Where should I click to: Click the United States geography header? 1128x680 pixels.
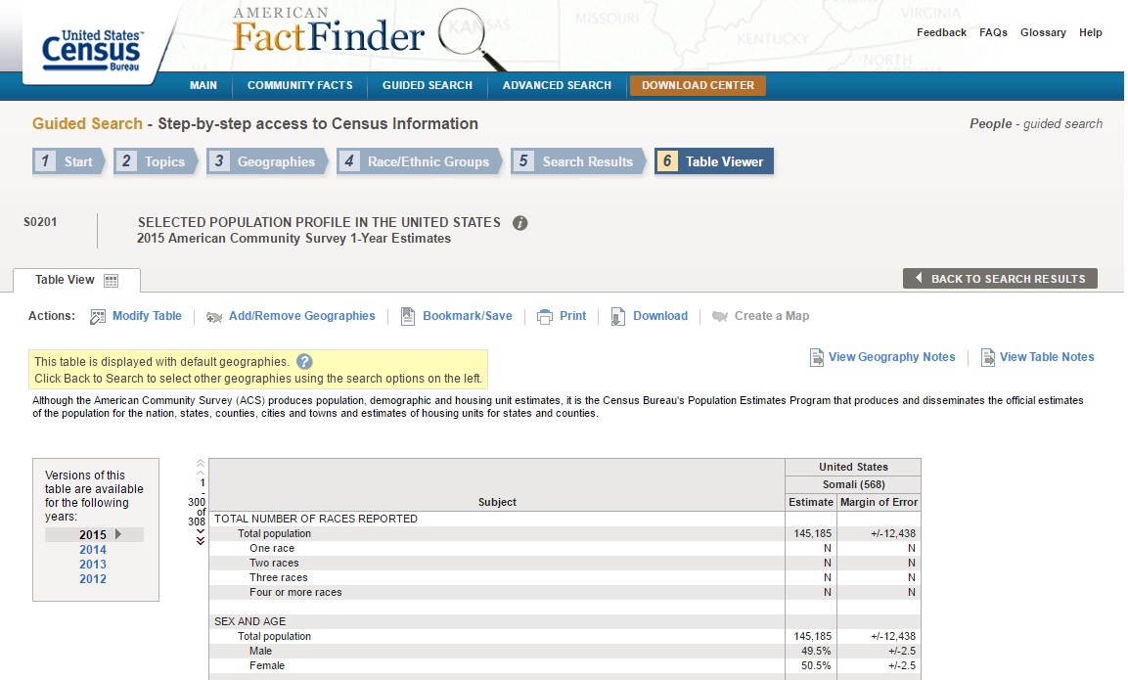(853, 467)
